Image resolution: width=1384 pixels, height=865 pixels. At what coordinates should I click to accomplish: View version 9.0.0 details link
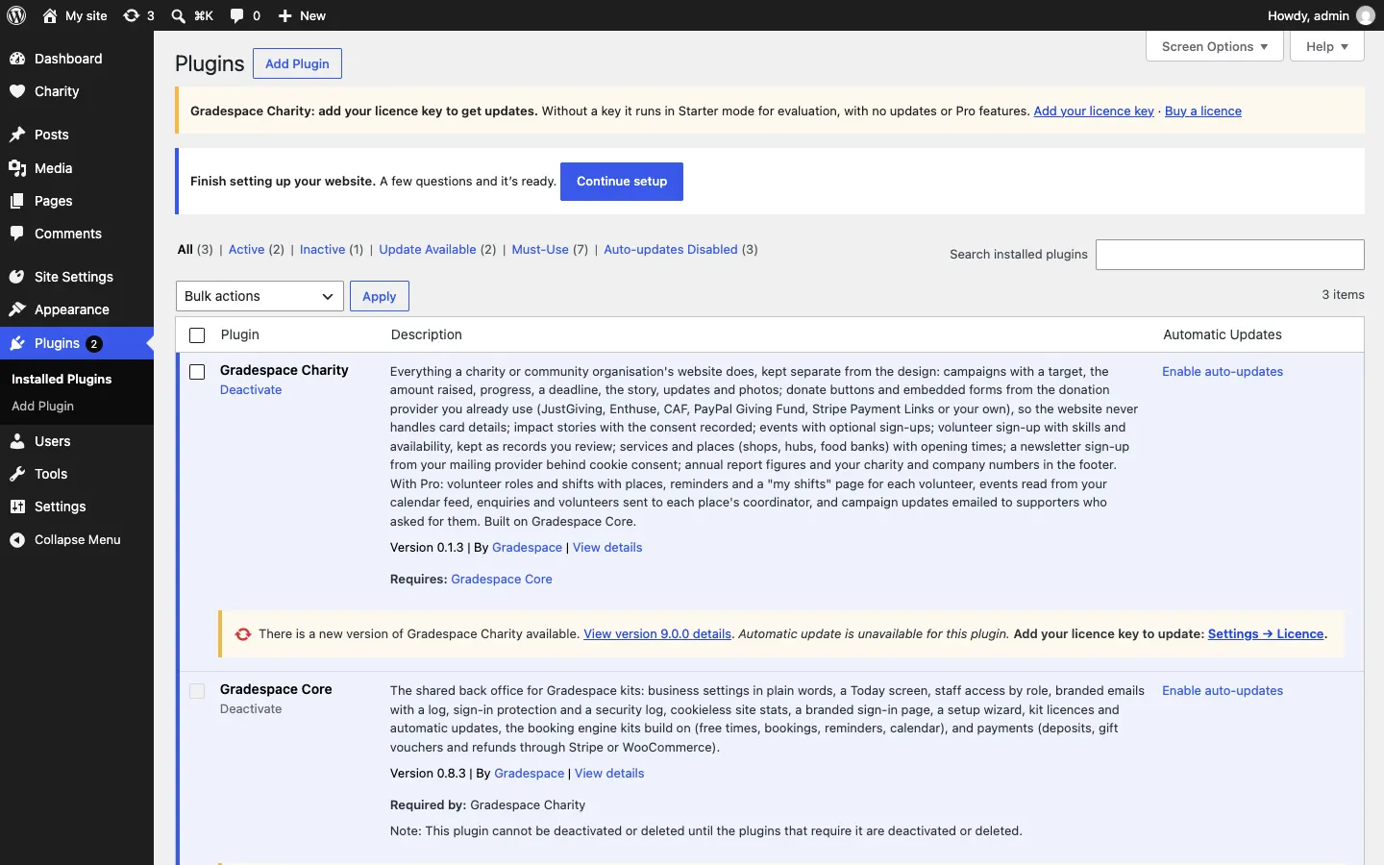(x=657, y=634)
